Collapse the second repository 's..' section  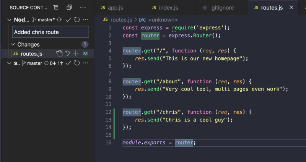coord(9,63)
